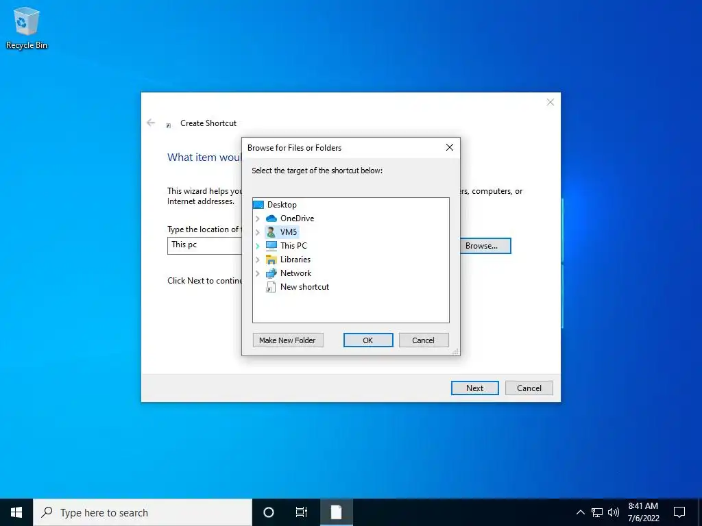Click the location field containing 'This pc'
Image resolution: width=702 pixels, height=526 pixels.
click(x=204, y=246)
